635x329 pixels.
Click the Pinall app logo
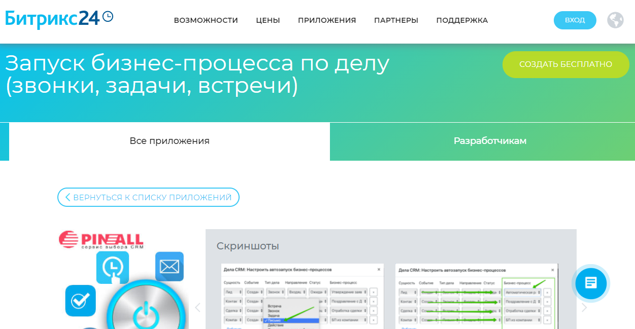[x=101, y=240]
